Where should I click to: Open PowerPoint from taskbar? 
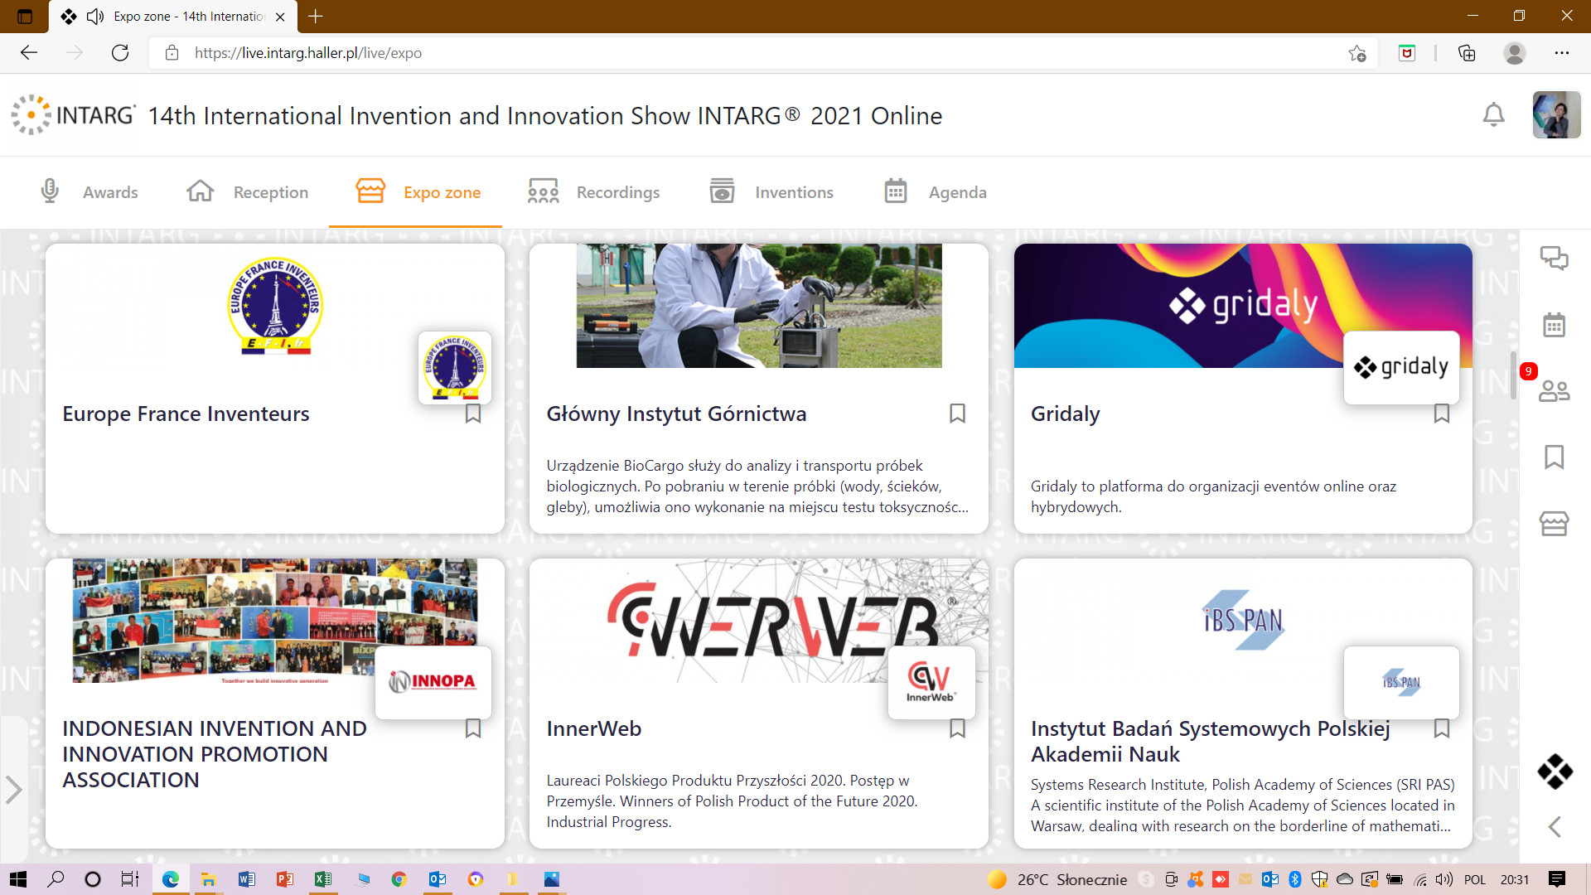[285, 879]
